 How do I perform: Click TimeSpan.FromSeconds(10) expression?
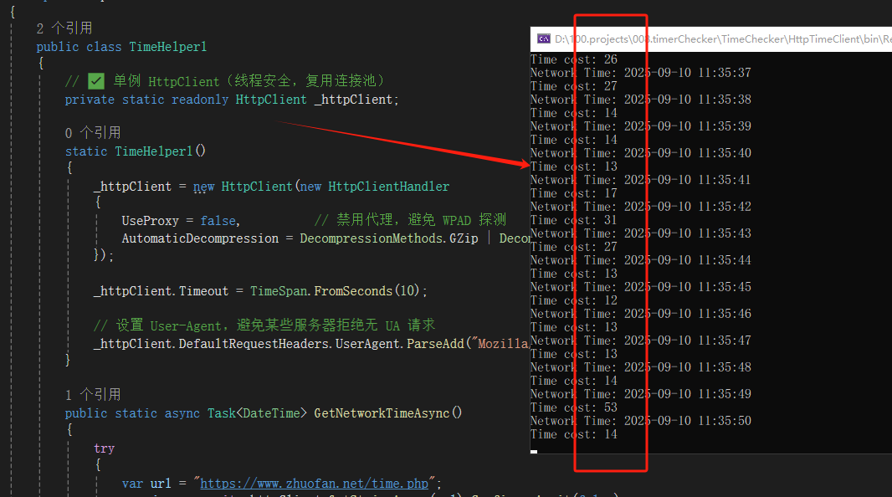pyautogui.click(x=335, y=291)
